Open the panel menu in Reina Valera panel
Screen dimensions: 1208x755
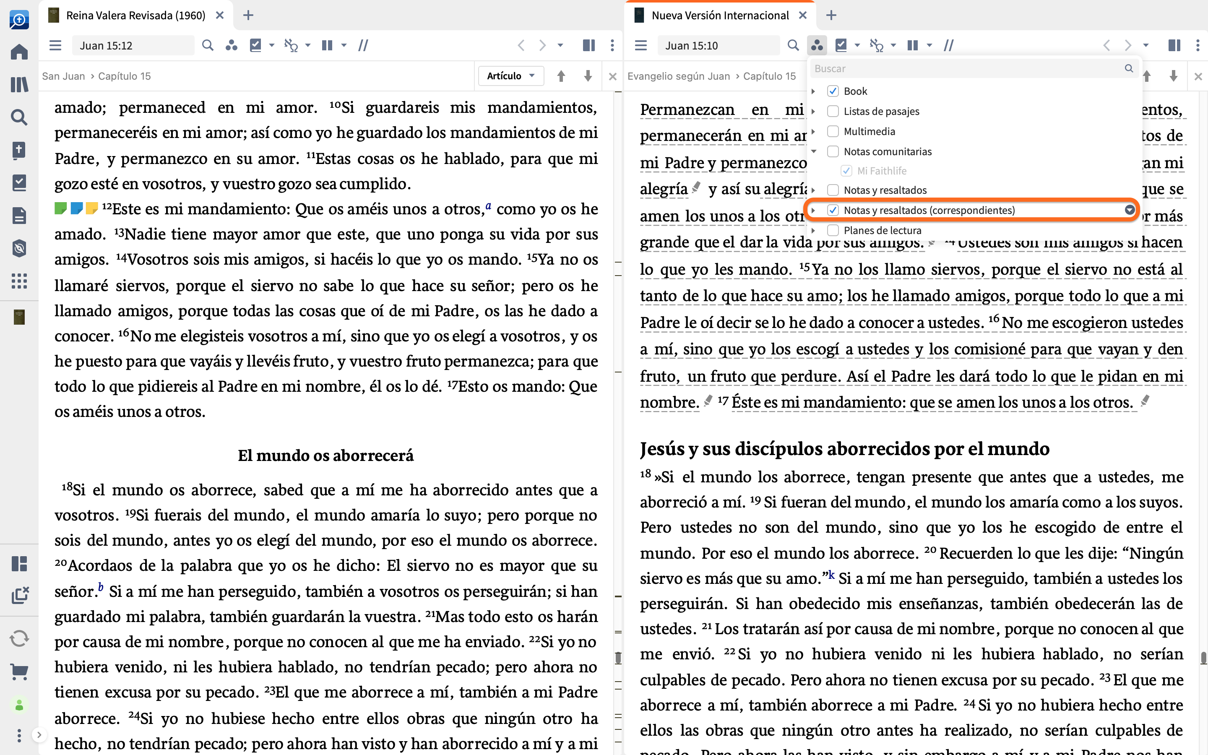(x=55, y=45)
